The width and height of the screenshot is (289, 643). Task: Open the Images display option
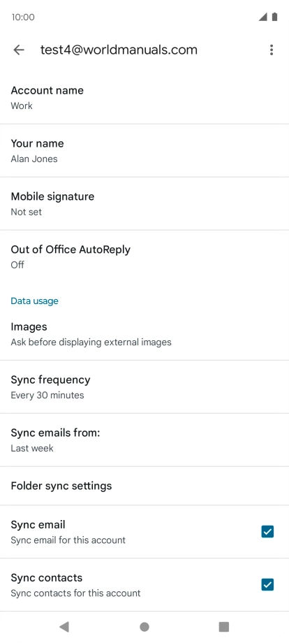(144, 334)
